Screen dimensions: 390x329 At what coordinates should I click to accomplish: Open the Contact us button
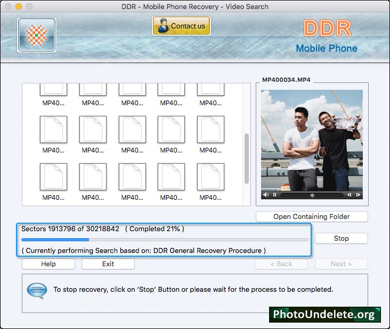tap(181, 26)
